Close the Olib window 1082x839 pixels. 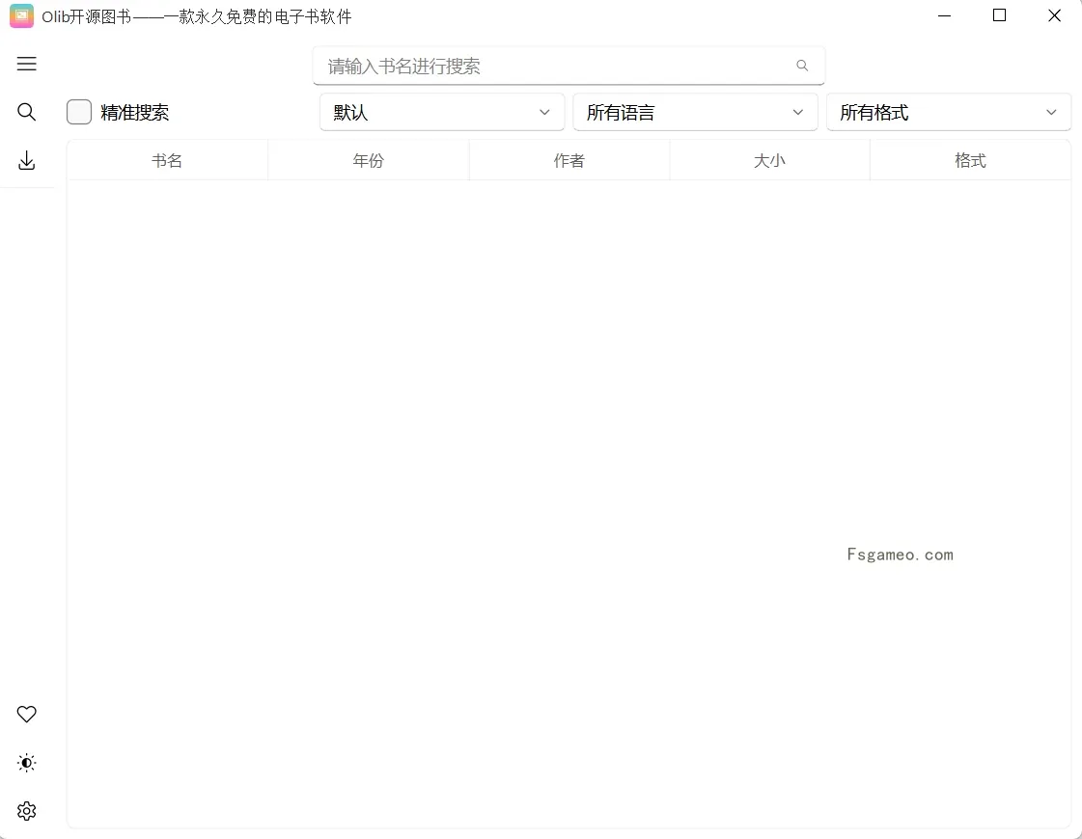click(x=1054, y=15)
